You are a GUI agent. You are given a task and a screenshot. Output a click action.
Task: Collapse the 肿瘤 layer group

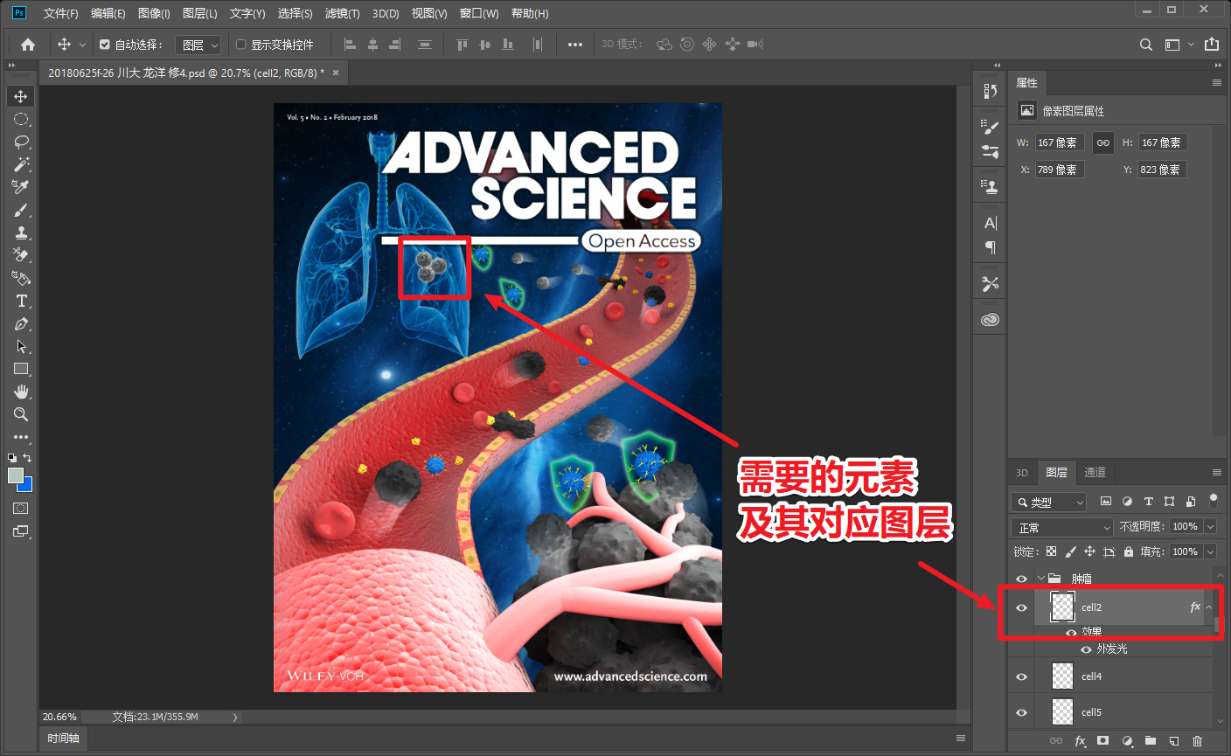coord(1041,578)
